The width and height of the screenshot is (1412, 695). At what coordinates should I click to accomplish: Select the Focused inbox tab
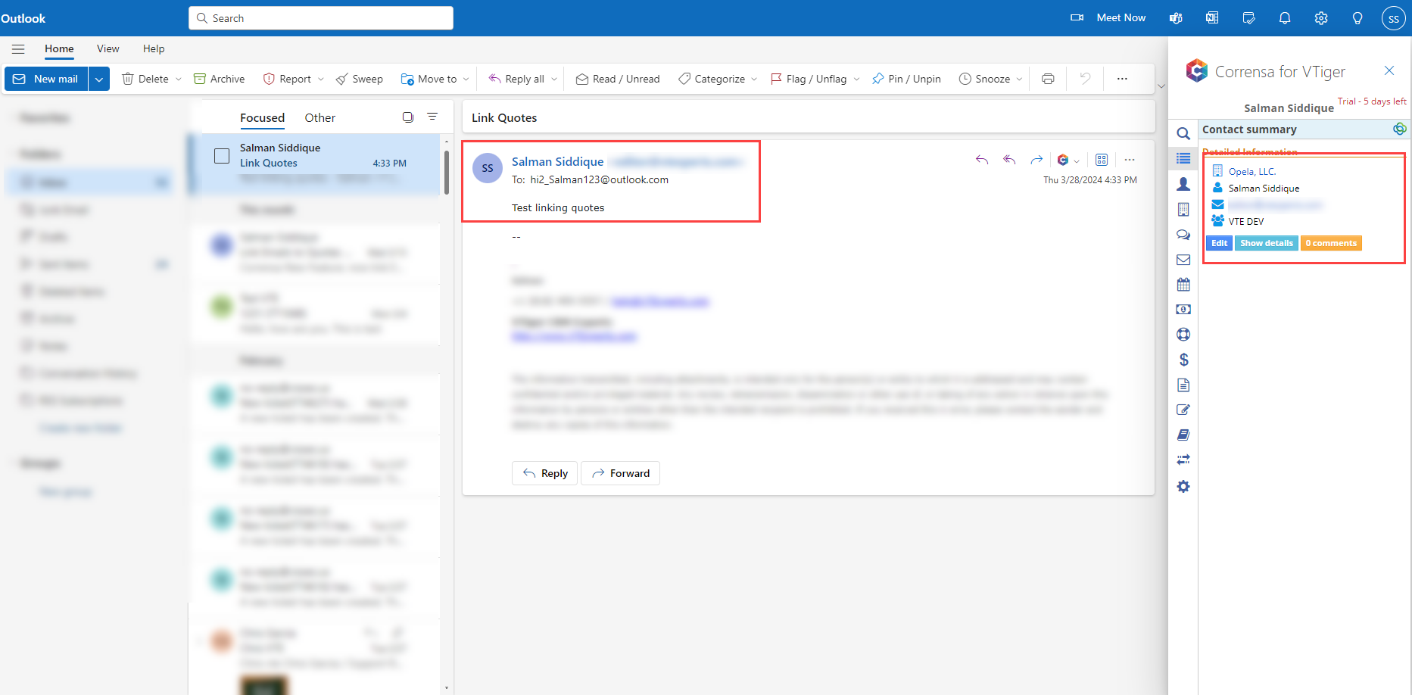click(x=263, y=118)
